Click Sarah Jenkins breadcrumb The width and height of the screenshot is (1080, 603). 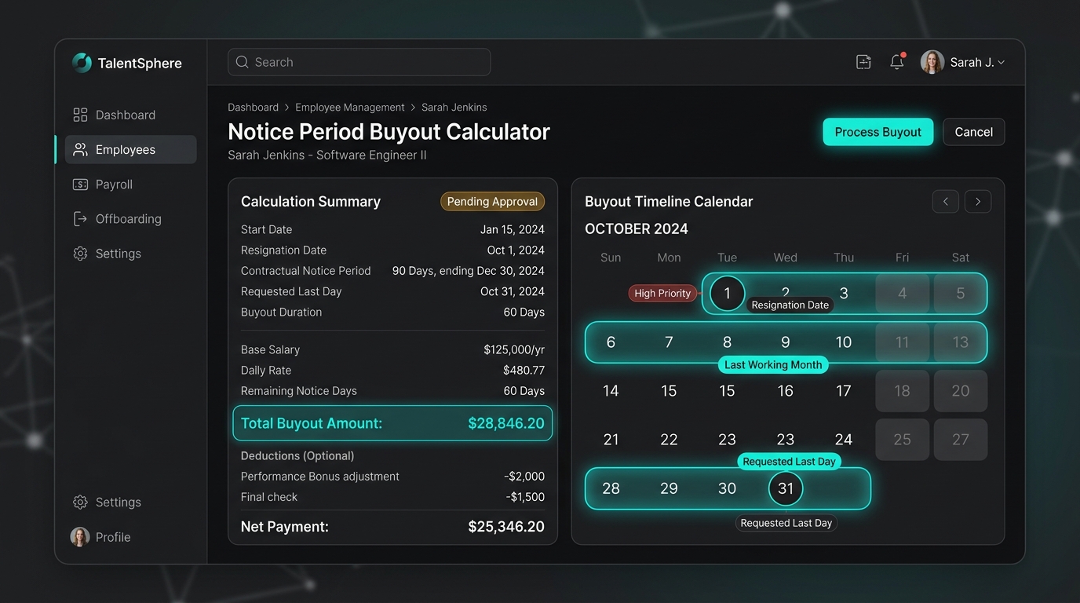pos(454,108)
